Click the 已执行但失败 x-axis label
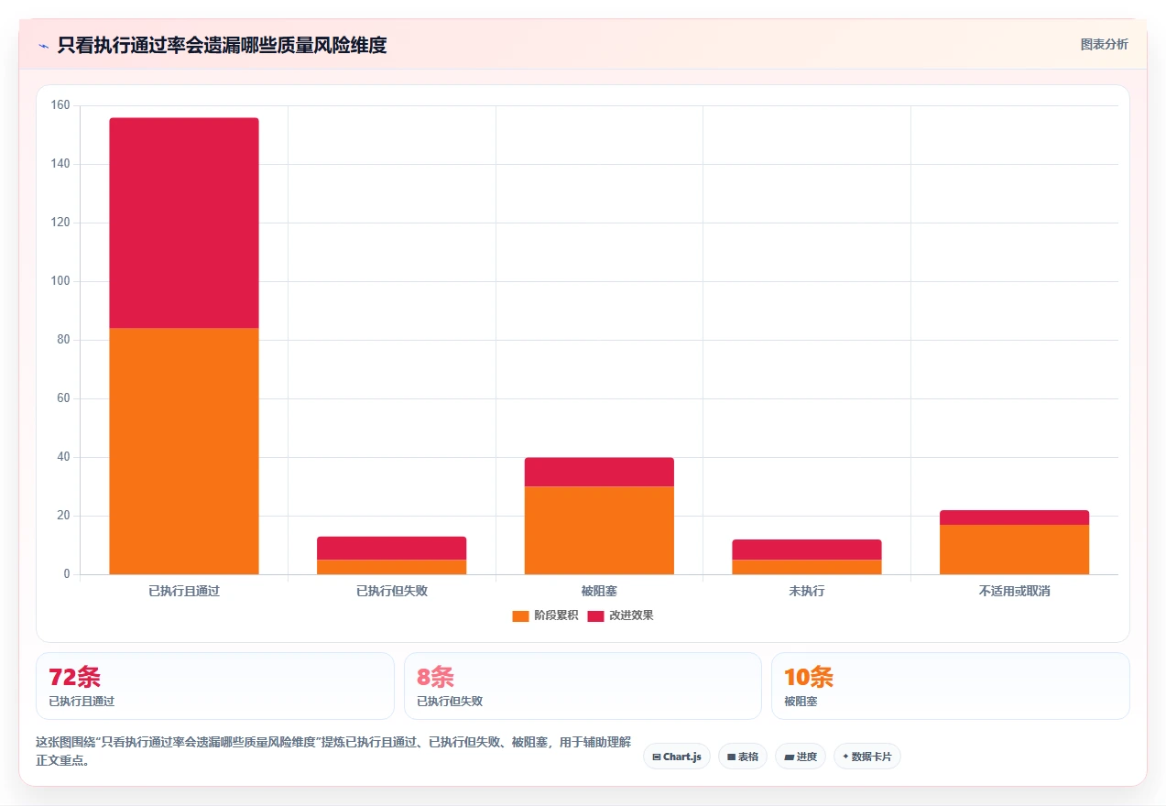1166x806 pixels. pyautogui.click(x=392, y=591)
